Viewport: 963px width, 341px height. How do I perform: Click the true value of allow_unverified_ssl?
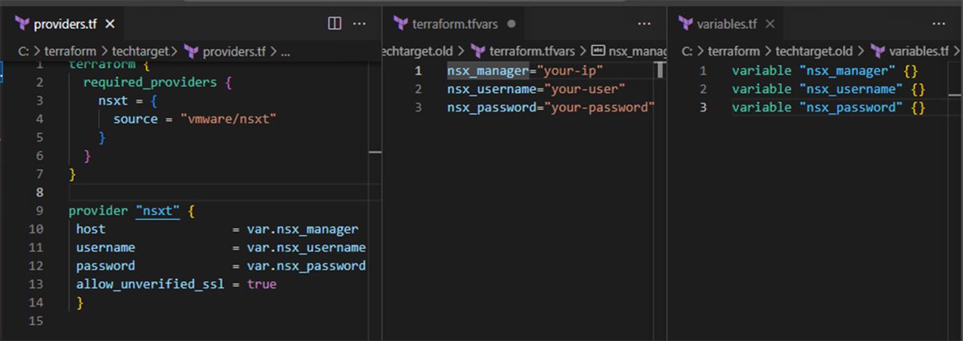pyautogui.click(x=261, y=285)
